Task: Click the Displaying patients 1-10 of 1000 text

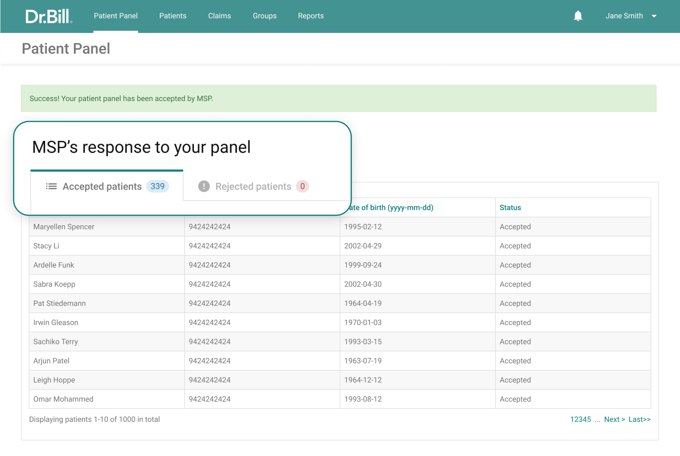Action: tap(94, 419)
